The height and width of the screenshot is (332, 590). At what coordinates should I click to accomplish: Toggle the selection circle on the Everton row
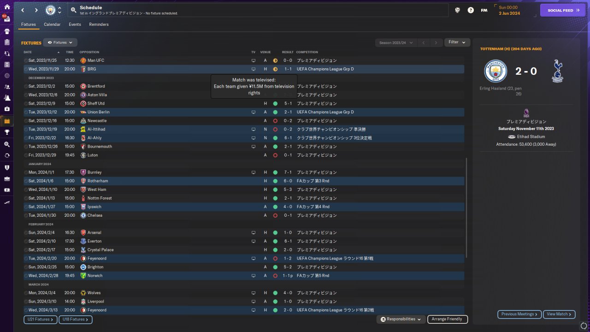click(26, 241)
